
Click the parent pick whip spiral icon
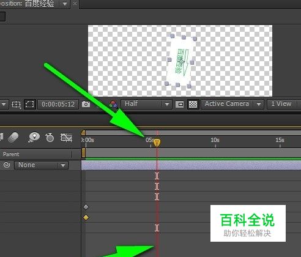(x=7, y=165)
